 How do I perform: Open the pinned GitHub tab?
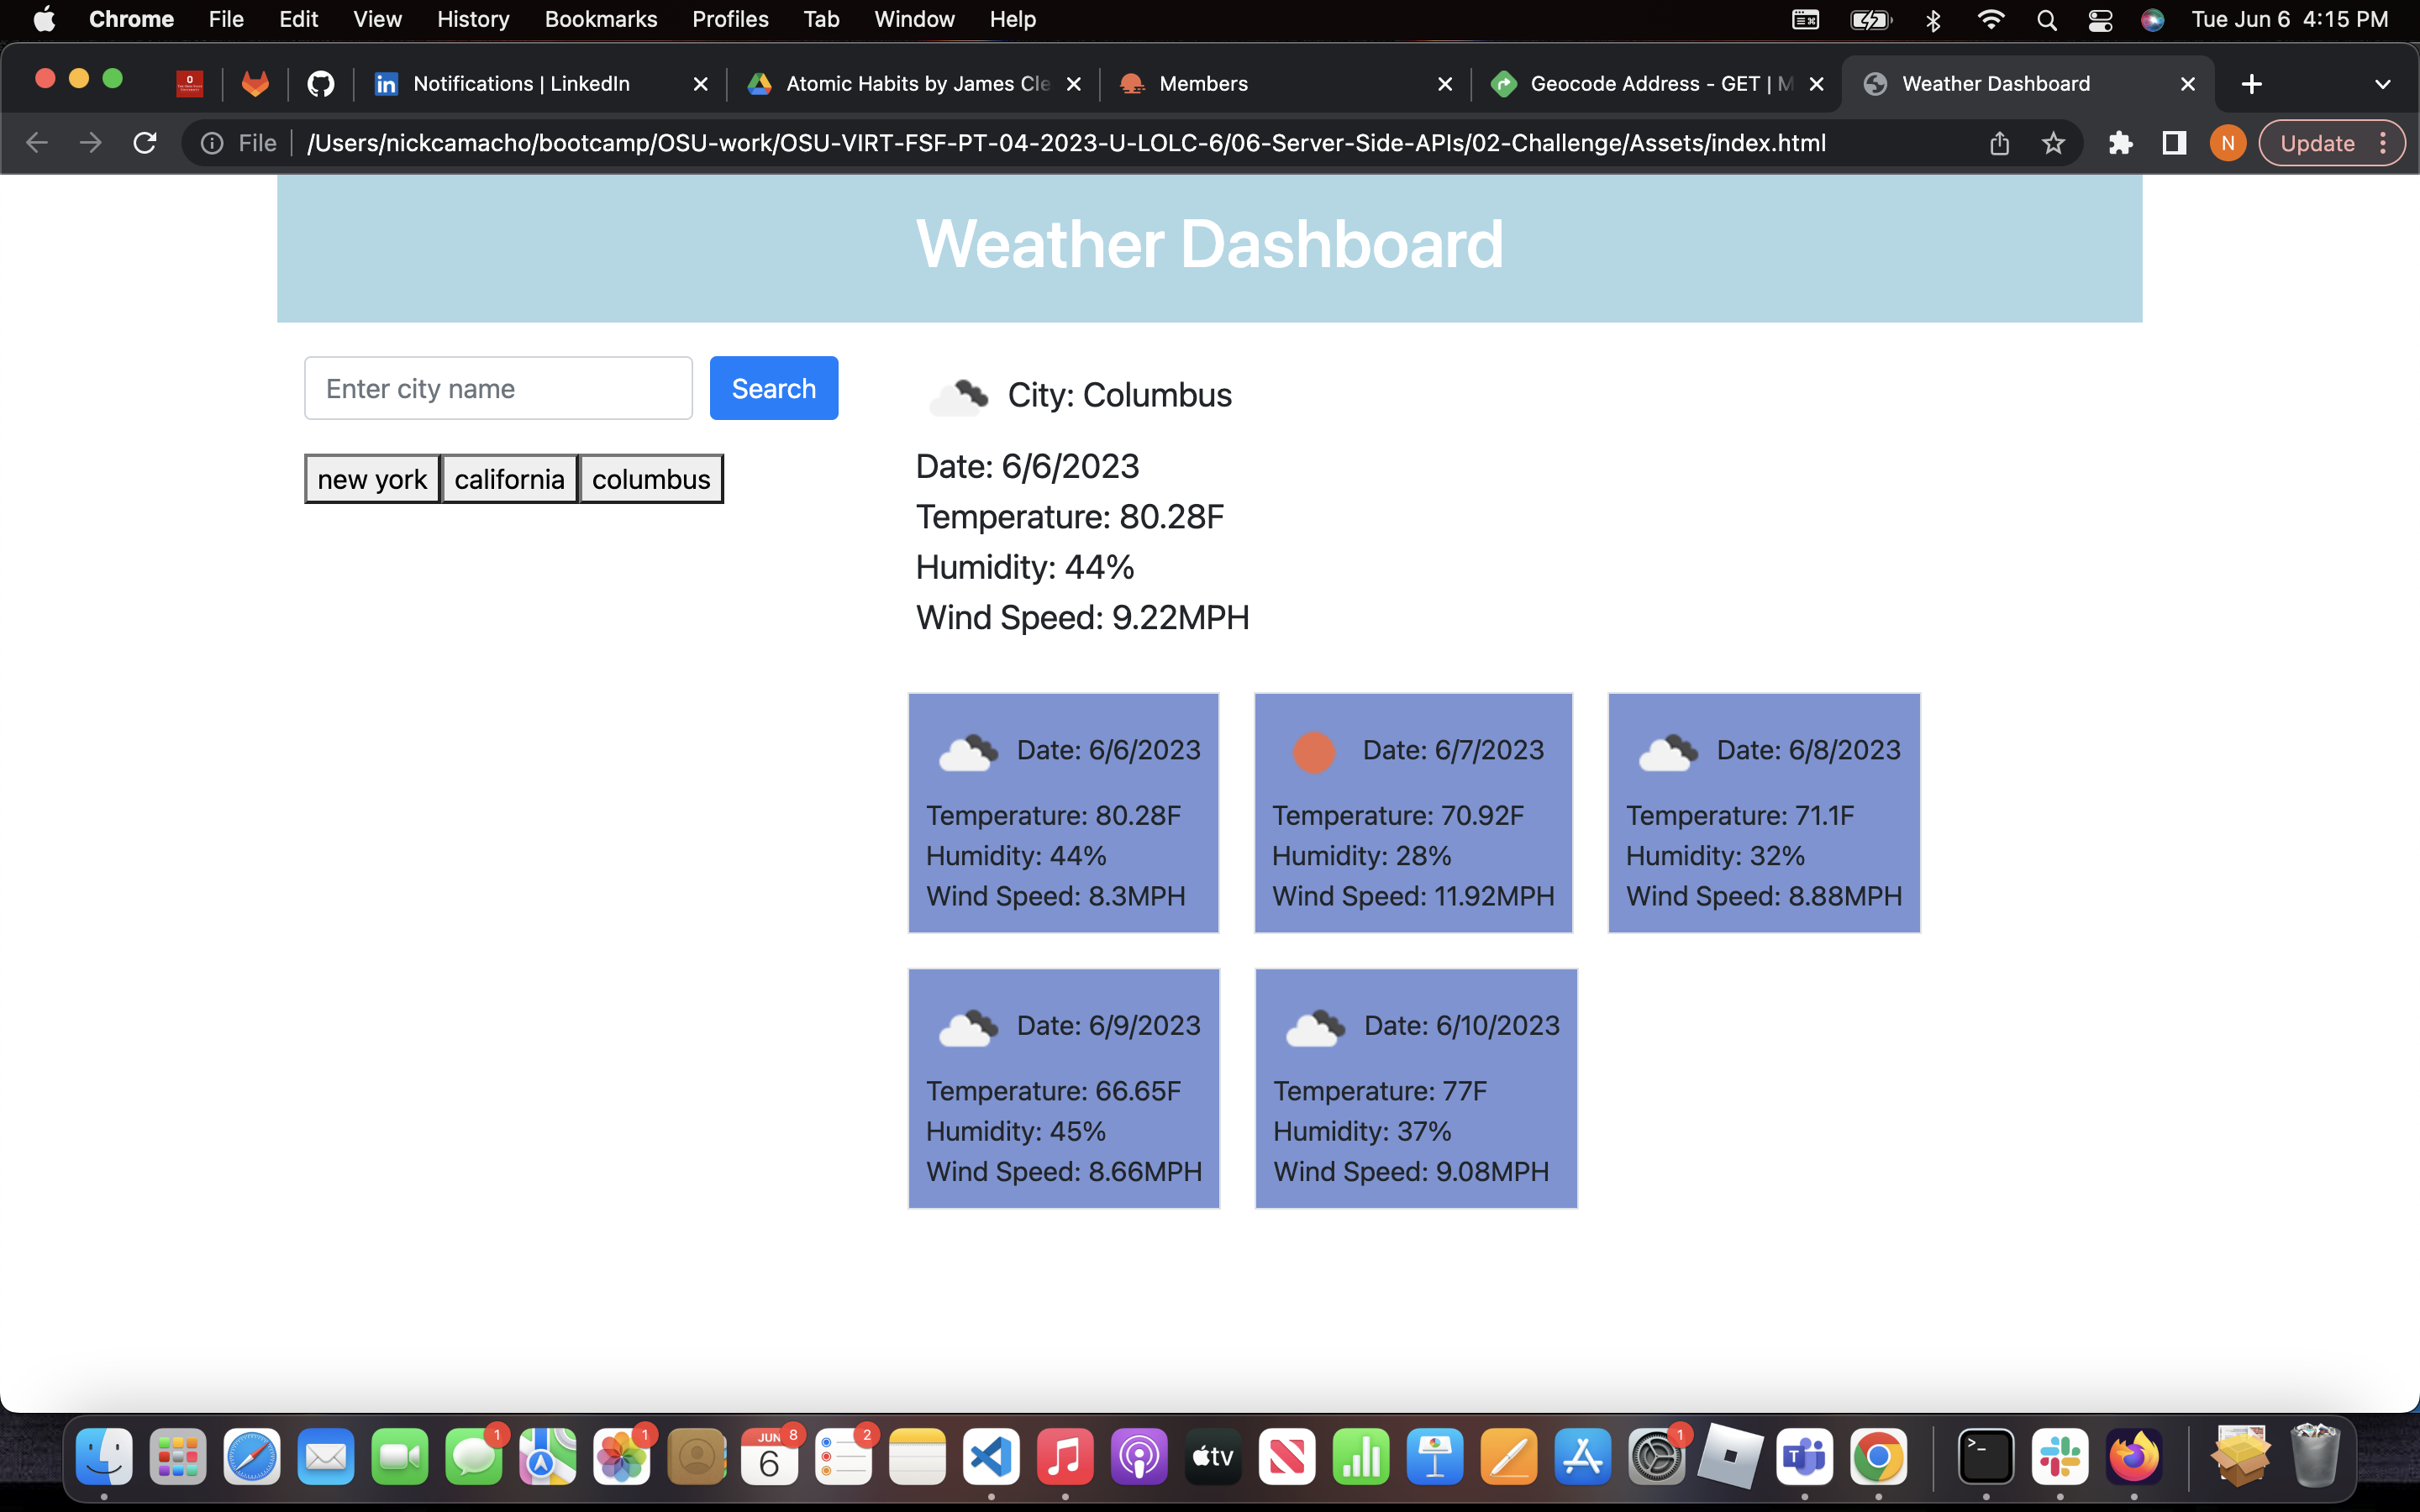click(x=320, y=84)
